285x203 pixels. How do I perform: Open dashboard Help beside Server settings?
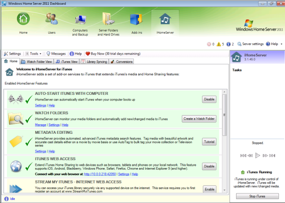[x=272, y=44]
